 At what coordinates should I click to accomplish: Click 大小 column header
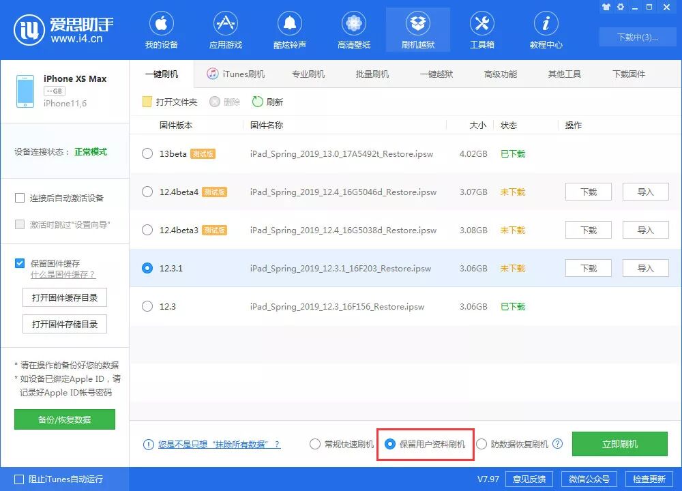point(477,125)
